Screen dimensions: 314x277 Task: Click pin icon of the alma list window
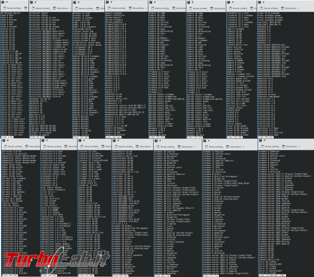point(7,2)
